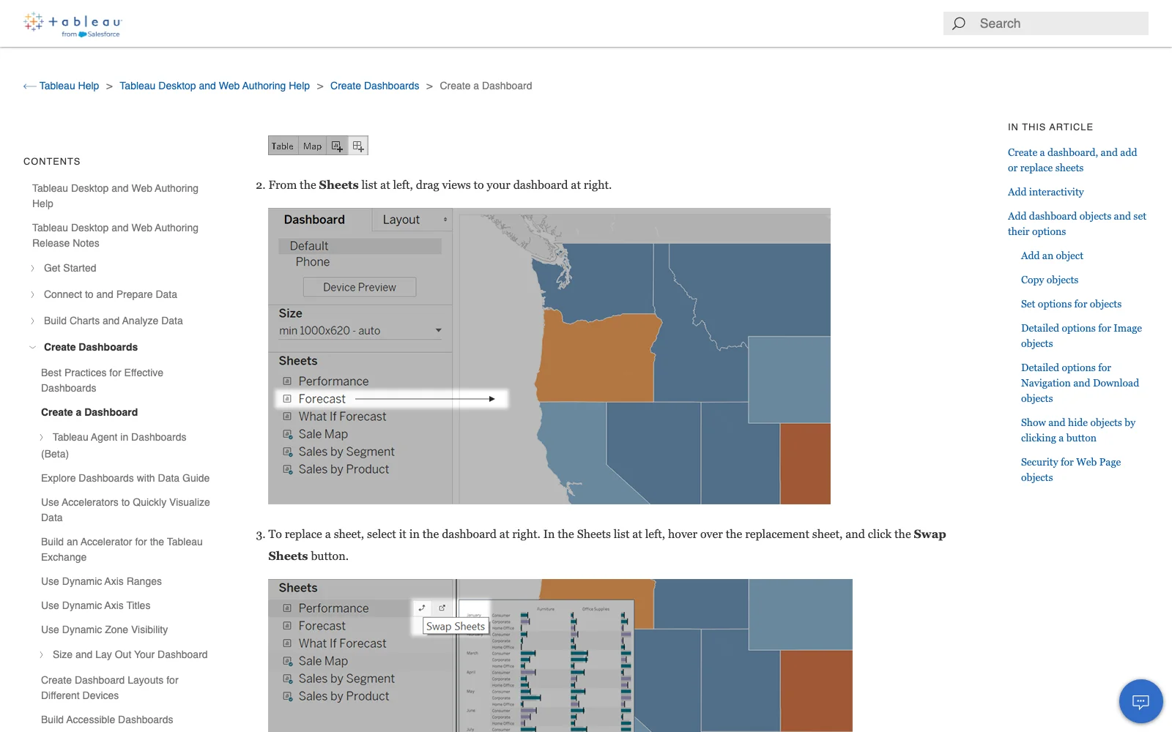This screenshot has height=732, width=1172.
Task: Jump to Navigation and Download objects options
Action: [1080, 383]
